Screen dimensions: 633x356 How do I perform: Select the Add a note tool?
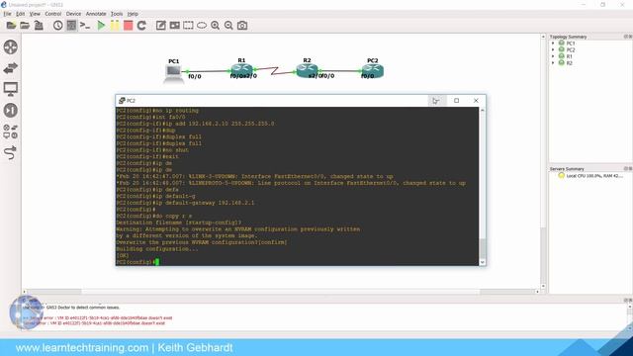point(160,26)
